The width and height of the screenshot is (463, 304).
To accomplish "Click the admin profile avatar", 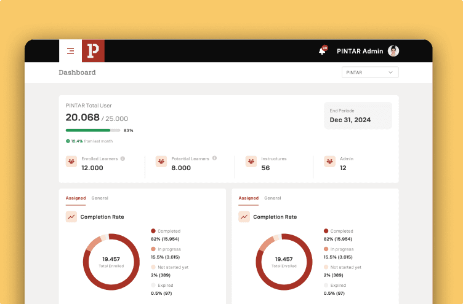I will coord(393,51).
